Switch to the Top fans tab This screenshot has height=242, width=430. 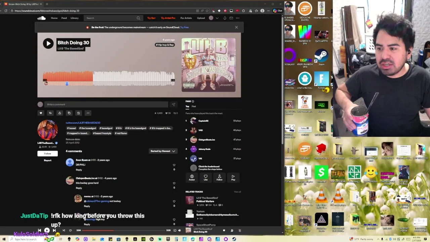point(187,107)
